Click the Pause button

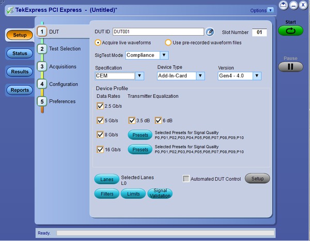[x=290, y=67]
